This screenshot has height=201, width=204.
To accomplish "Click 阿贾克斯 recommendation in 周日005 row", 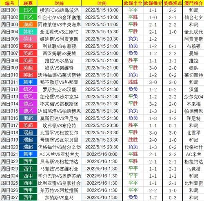I will click(x=193, y=39).
